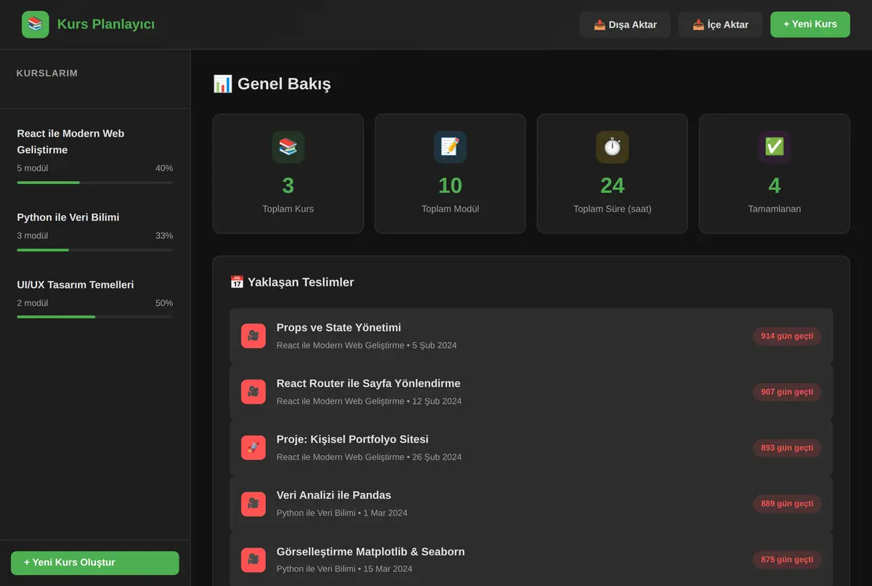Click the Yaklaşan Teslimler section title
Viewport: 872px width, 586px height.
click(x=301, y=282)
